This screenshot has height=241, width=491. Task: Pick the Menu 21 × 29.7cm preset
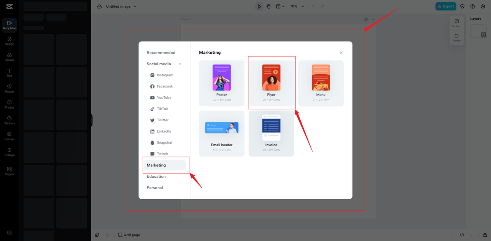[321, 83]
